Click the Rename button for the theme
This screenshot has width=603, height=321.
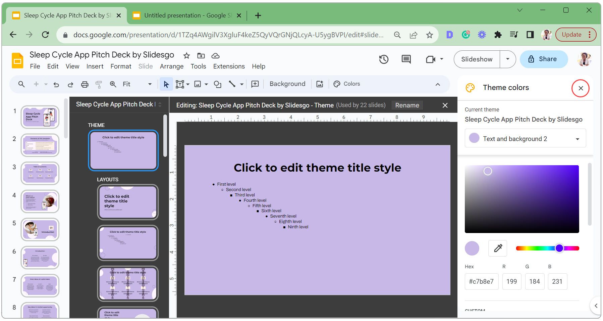pos(407,105)
